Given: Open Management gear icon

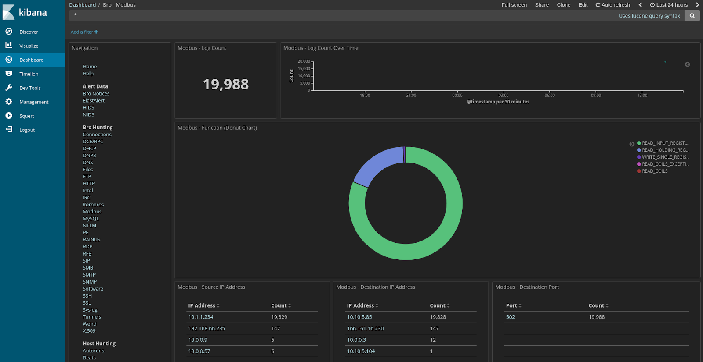Looking at the screenshot, I should (x=9, y=102).
